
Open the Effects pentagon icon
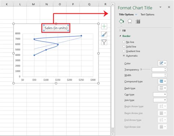pyautogui.click(x=130, y=21)
